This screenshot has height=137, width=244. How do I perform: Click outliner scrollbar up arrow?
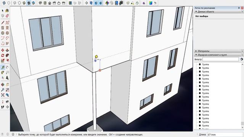(x=242, y=64)
